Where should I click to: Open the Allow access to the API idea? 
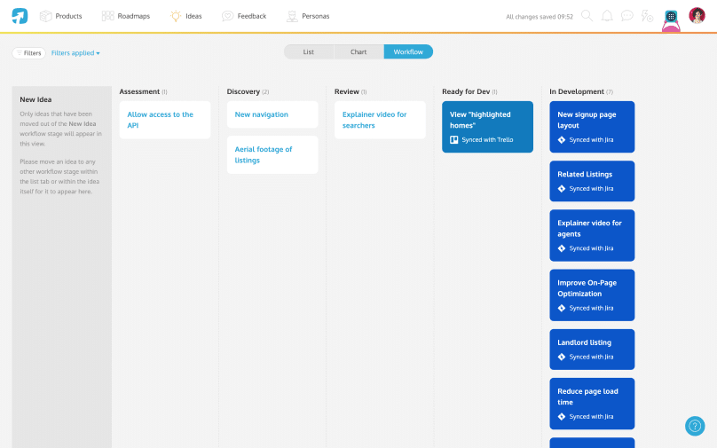pos(165,120)
